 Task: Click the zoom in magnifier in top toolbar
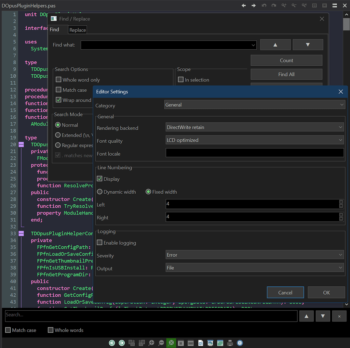coord(284,5)
